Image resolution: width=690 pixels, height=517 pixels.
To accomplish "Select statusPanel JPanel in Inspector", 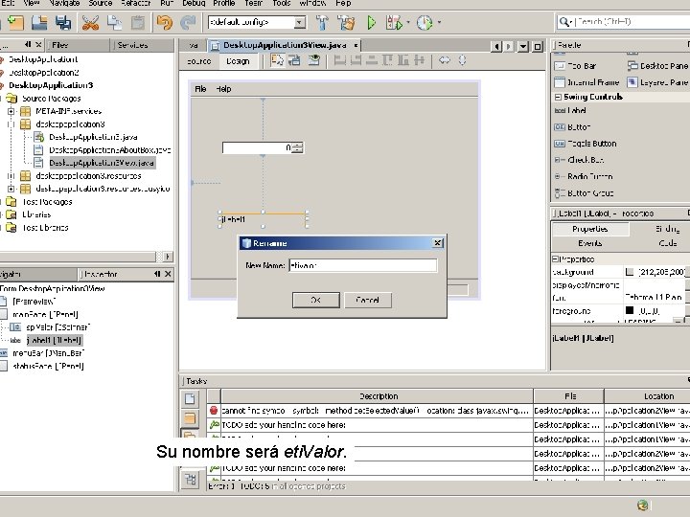I will click(48, 366).
